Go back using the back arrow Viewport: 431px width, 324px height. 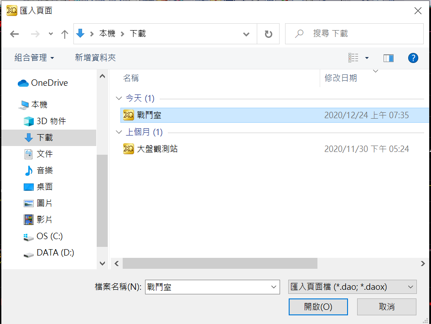point(14,34)
